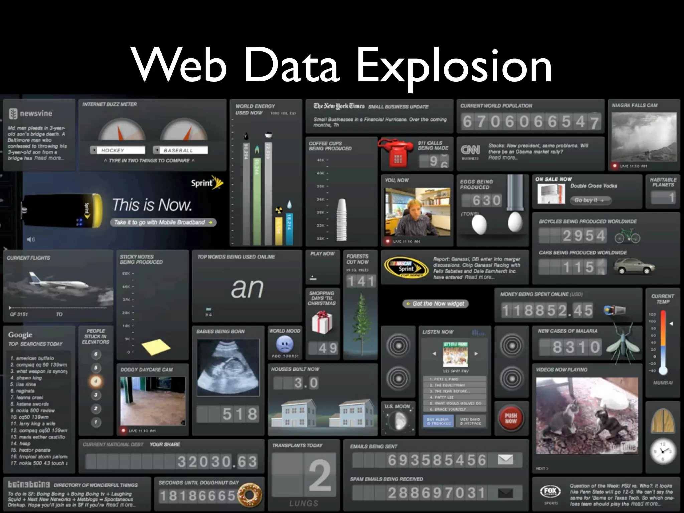684x513 pixels.
Task: Click the Double Cross Vodka product image
Action: point(551,194)
